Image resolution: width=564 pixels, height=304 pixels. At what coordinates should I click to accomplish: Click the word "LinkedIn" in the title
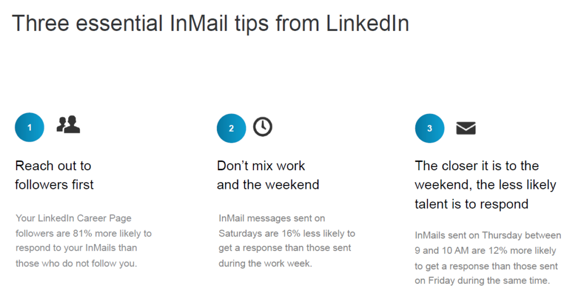[367, 24]
